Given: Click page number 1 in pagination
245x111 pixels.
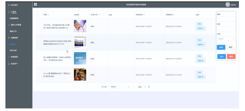Looking at the screenshot, I should click(129, 87).
